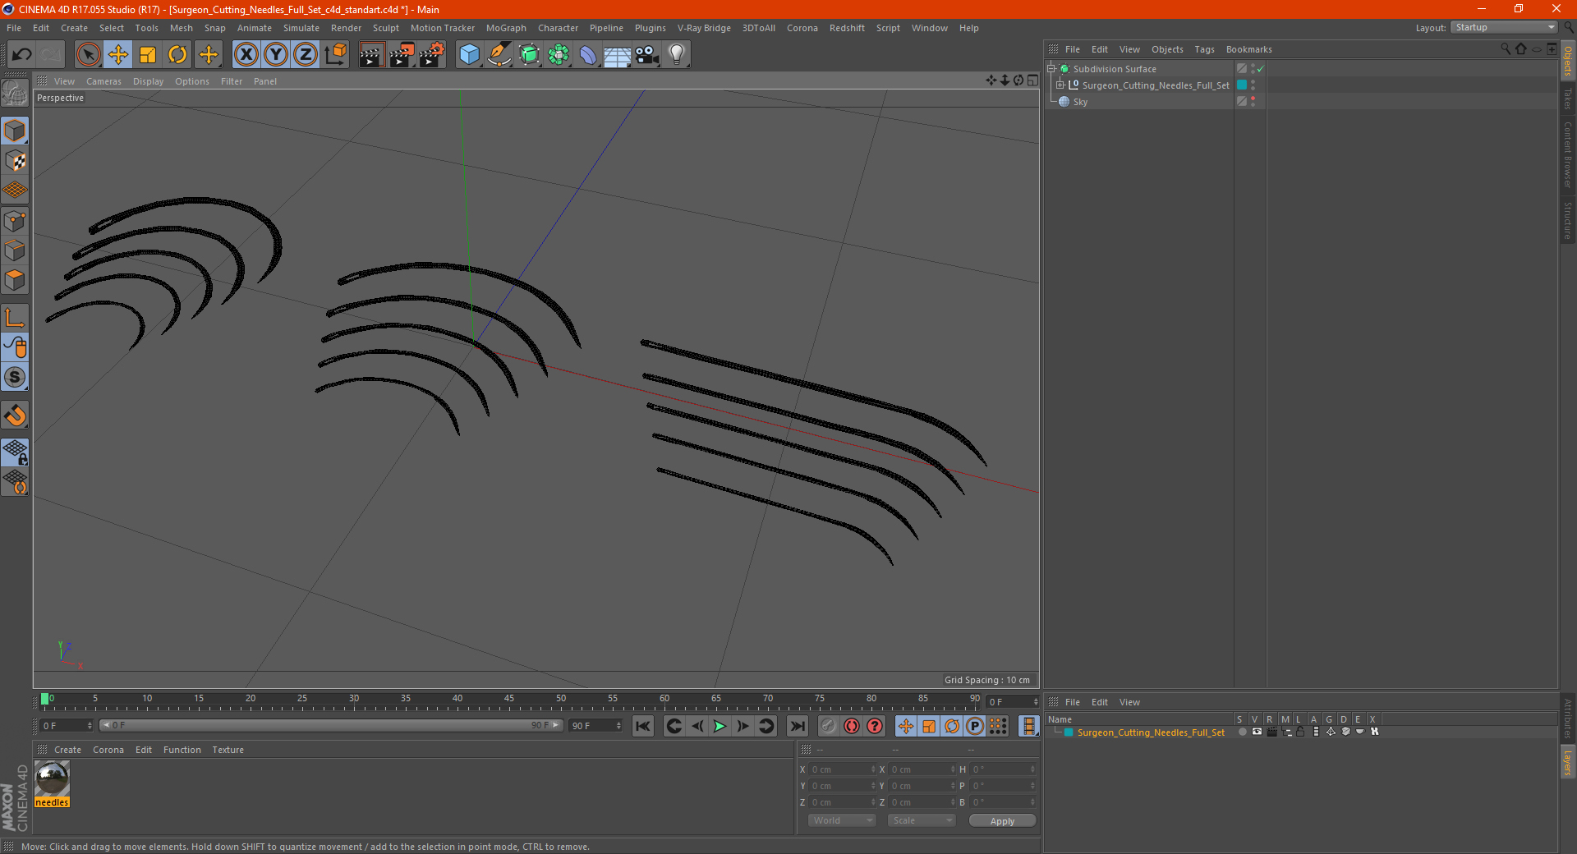
Task: Open the MoGraph menu
Action: [506, 28]
